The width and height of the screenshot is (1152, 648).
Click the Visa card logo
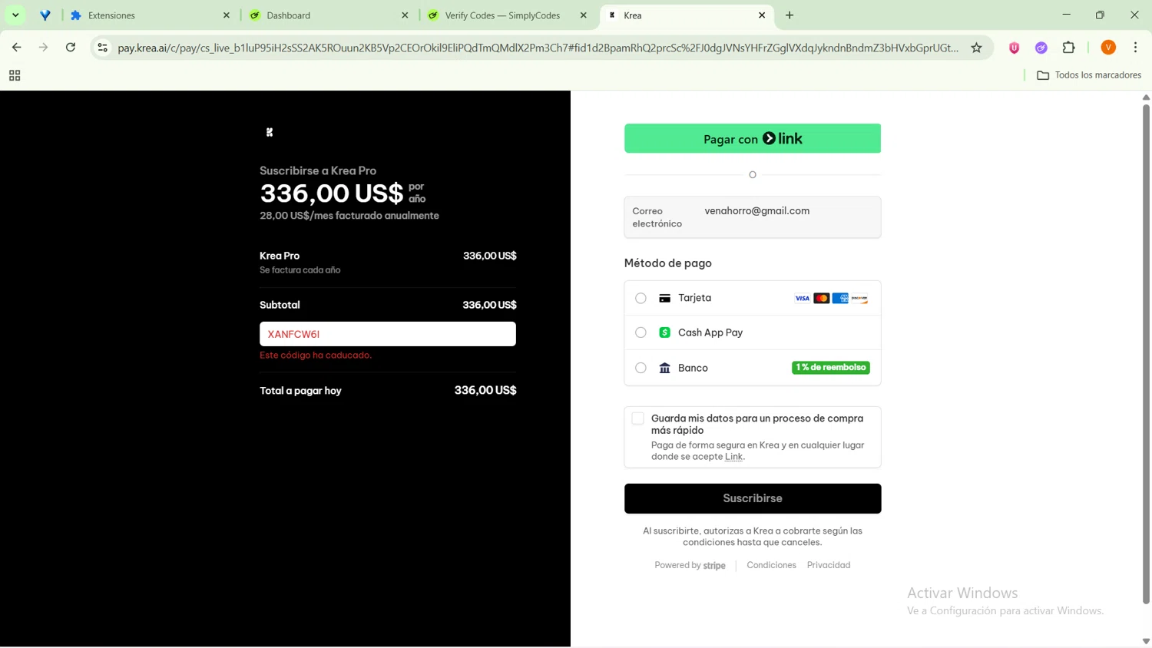pos(803,298)
